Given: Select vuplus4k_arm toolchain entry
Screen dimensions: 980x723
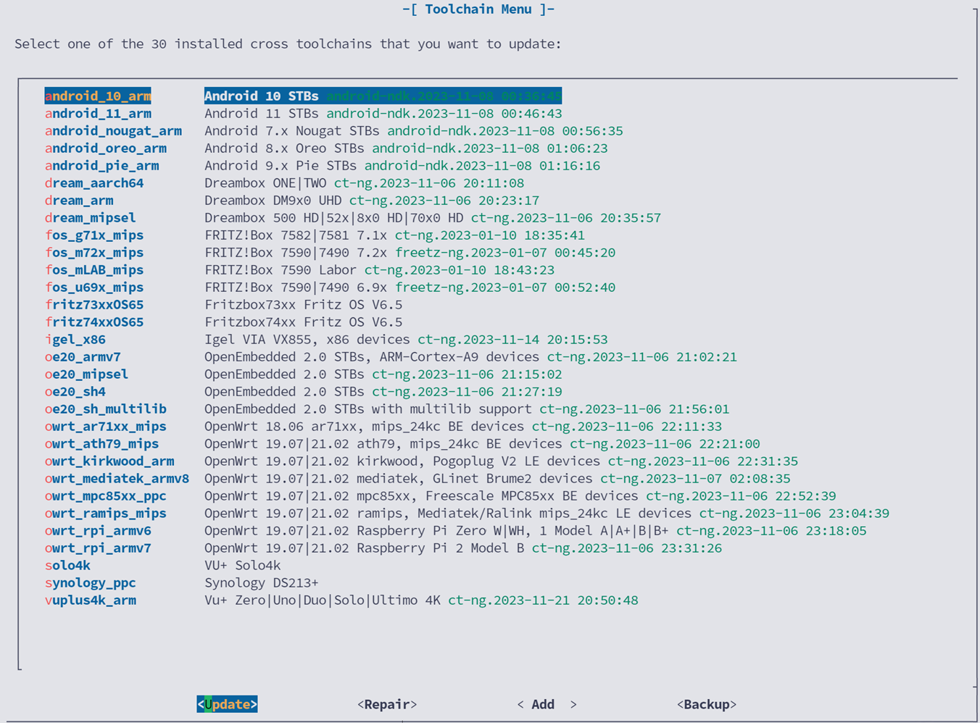Looking at the screenshot, I should click(x=91, y=600).
